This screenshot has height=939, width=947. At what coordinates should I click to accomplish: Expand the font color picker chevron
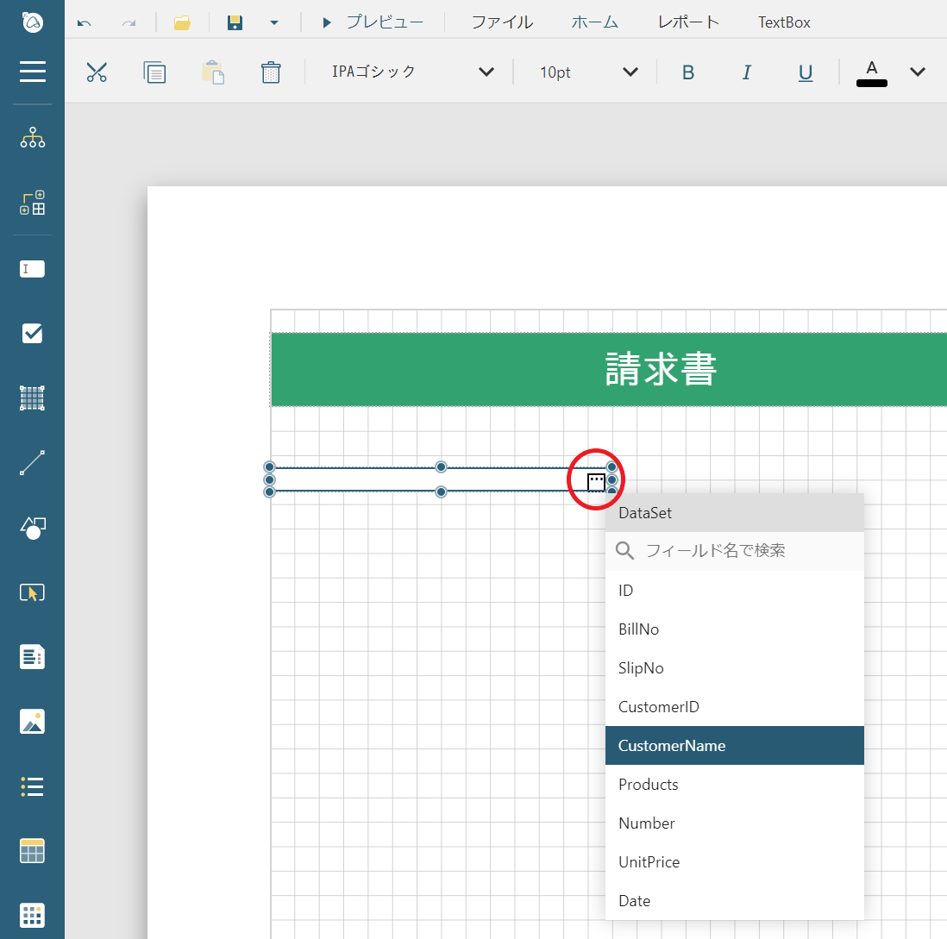point(918,72)
